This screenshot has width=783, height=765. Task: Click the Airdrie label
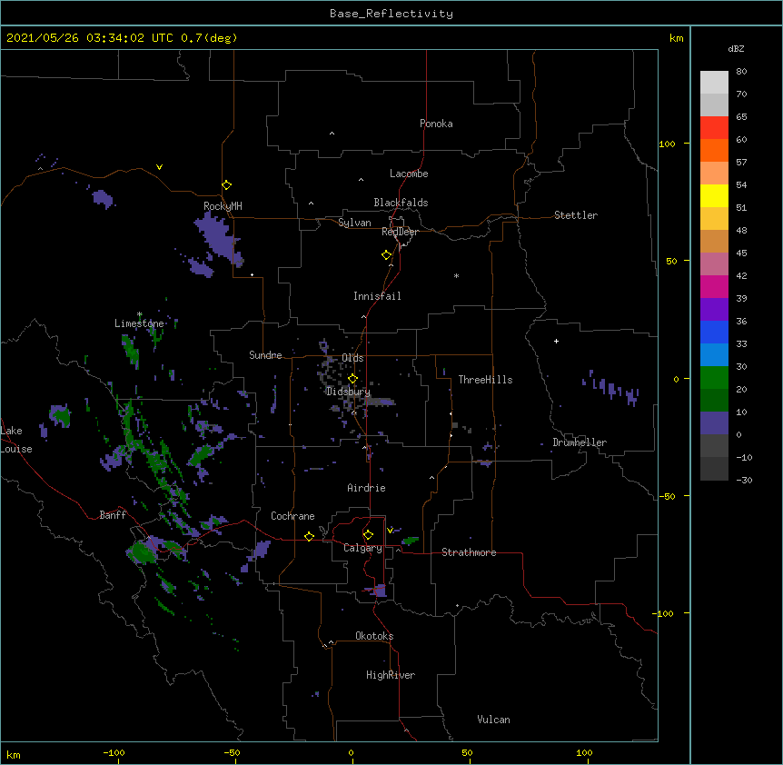click(366, 488)
